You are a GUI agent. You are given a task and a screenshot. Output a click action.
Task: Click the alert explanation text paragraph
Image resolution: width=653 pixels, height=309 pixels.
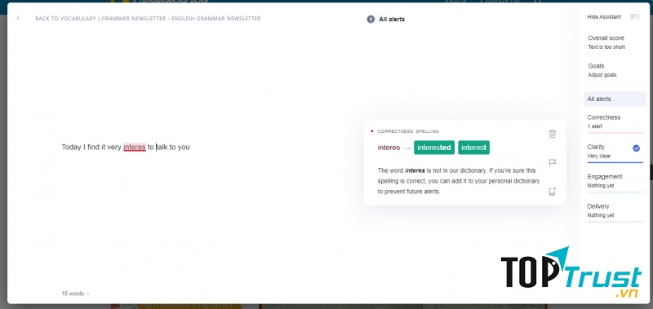459,181
